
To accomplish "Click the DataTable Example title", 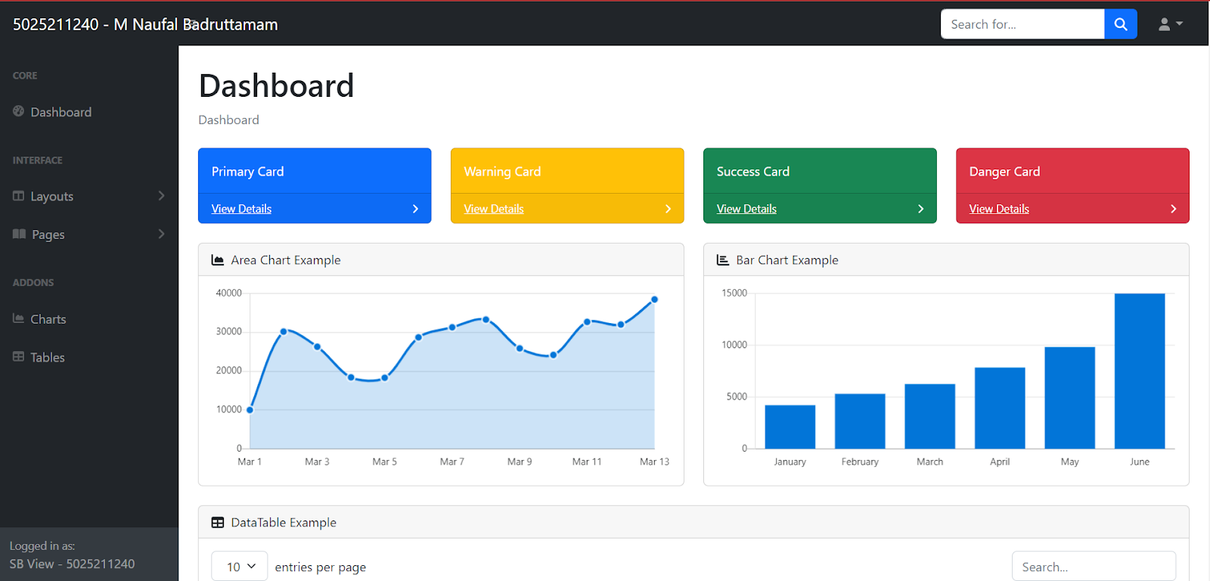I will pos(284,523).
